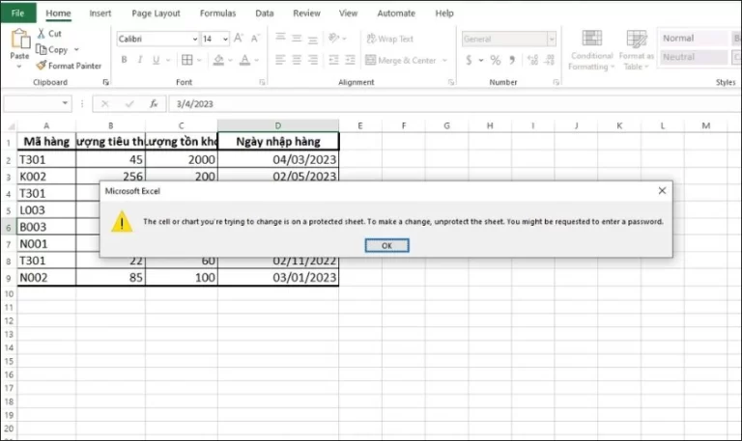Expand the Copy options arrow
742x441 pixels.
click(x=76, y=49)
